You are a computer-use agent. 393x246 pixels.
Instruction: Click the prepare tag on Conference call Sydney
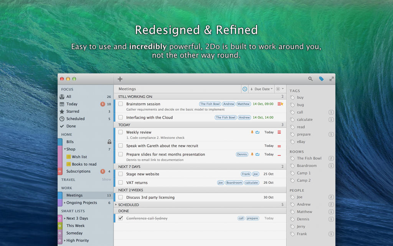tap(252, 218)
